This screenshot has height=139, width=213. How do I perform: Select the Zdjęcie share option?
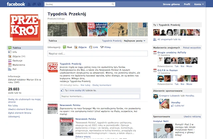pos(81,47)
